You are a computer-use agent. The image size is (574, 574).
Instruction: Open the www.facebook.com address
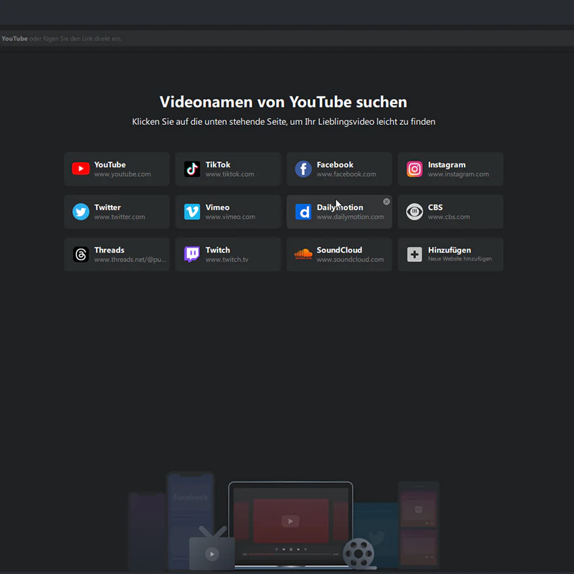coord(346,174)
